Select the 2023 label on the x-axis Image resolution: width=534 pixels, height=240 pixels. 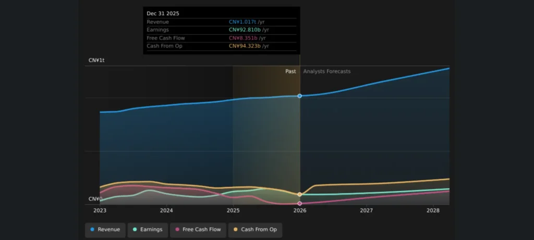click(100, 211)
